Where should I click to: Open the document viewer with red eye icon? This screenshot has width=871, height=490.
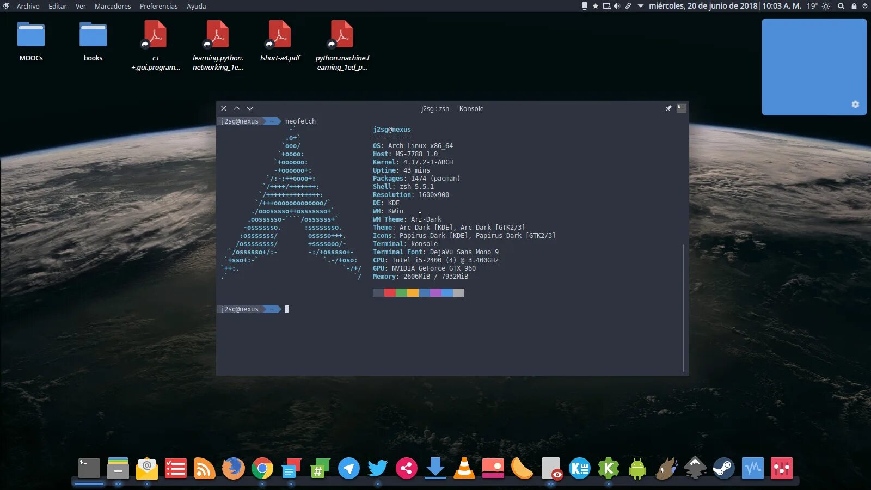pos(551,468)
